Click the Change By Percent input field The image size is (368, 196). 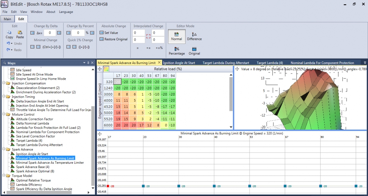click(78, 33)
